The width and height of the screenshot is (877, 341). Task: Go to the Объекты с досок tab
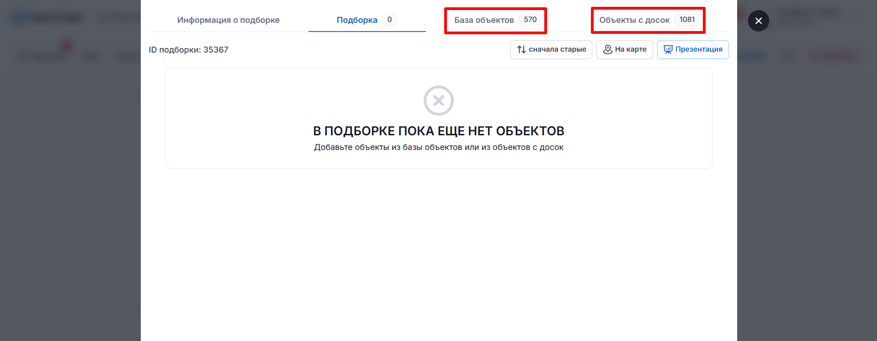pyautogui.click(x=634, y=20)
